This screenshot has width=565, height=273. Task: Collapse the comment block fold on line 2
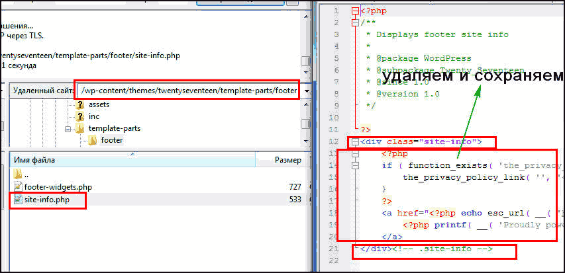(356, 23)
